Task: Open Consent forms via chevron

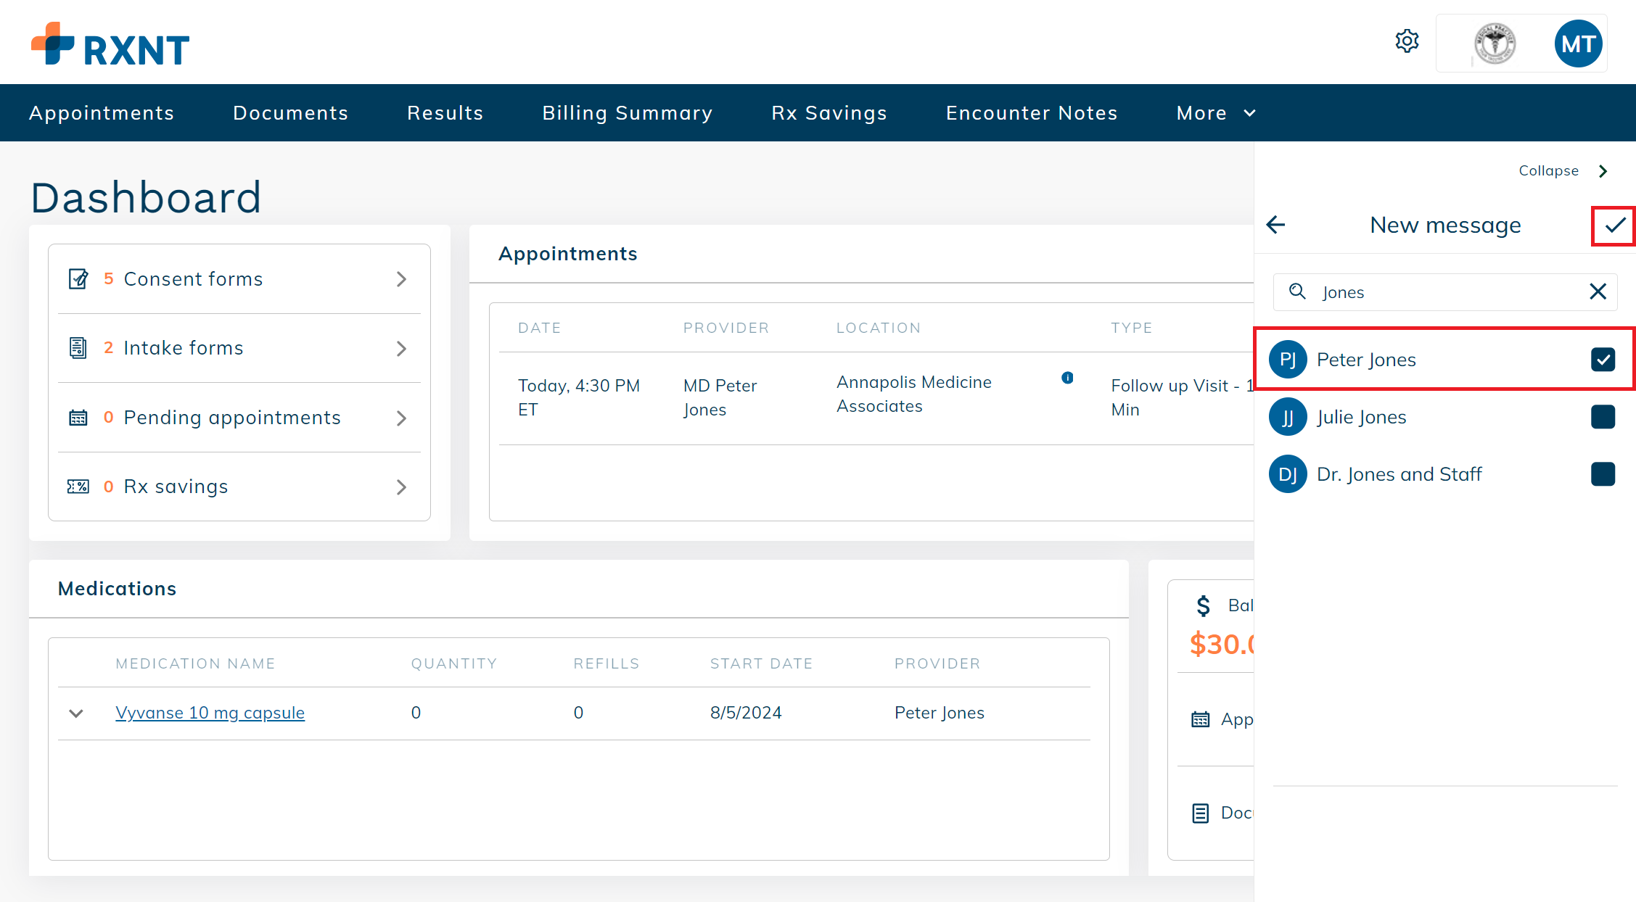Action: (401, 279)
